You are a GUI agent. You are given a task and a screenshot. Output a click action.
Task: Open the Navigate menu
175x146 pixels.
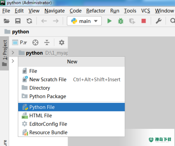click(x=55, y=11)
